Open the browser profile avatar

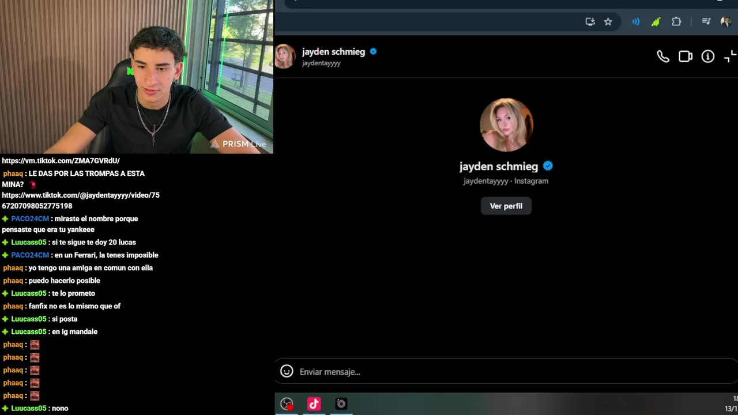726,21
